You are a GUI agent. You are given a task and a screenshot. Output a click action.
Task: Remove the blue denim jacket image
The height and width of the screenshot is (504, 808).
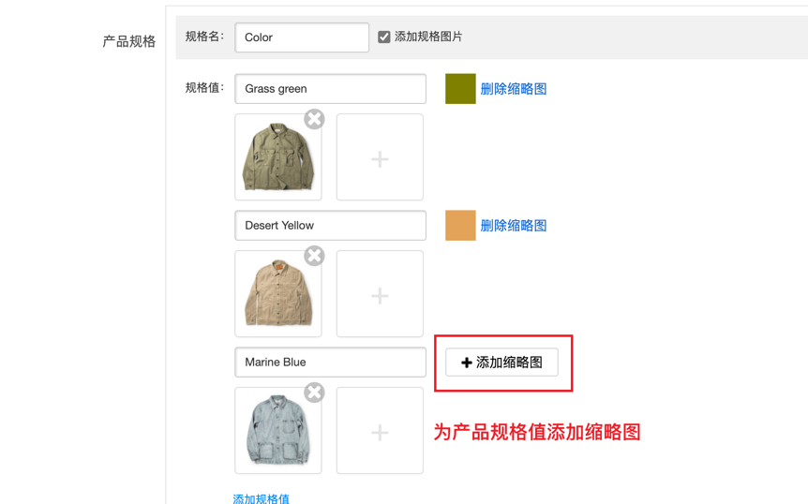click(314, 393)
